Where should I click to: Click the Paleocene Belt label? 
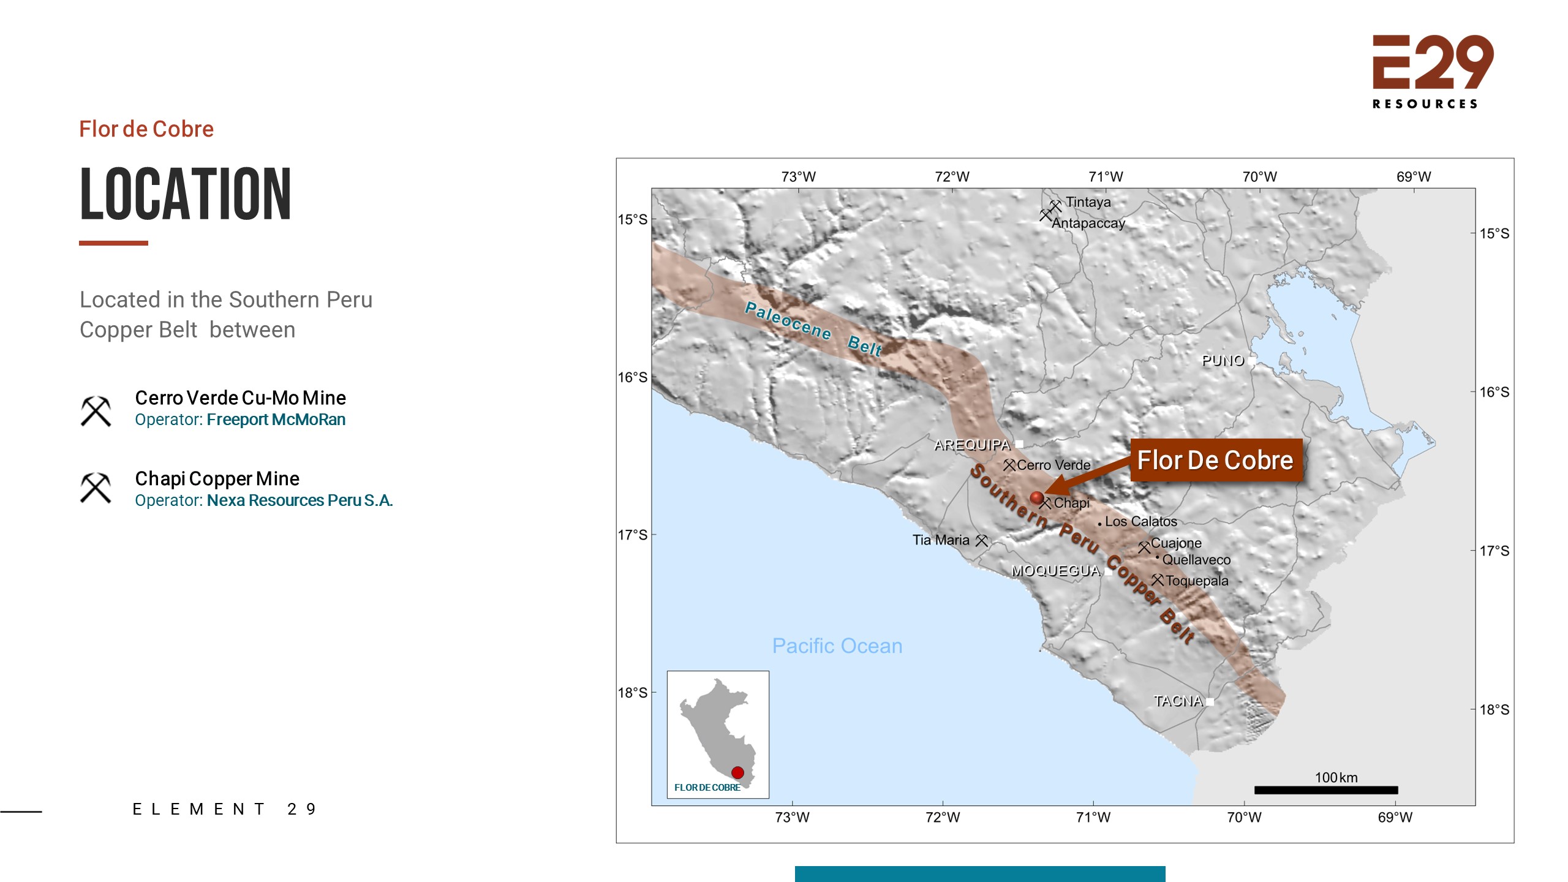coord(813,329)
